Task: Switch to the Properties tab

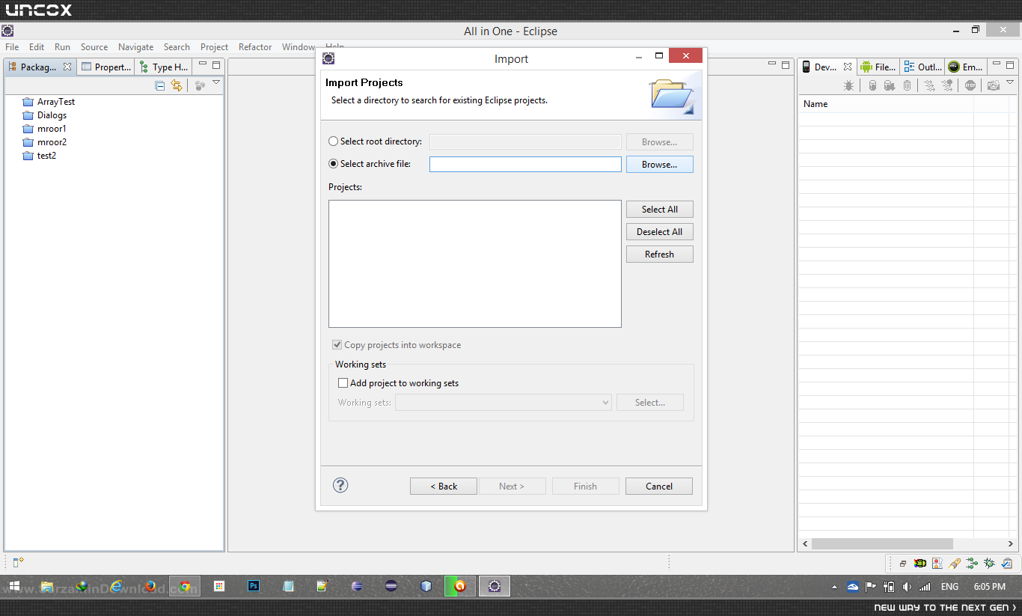Action: point(106,67)
